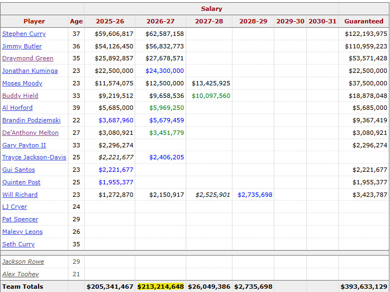The width and height of the screenshot is (390, 292).
Task: Click Will Richard's $2,735,698 2028-29 salary
Action: pos(255,195)
